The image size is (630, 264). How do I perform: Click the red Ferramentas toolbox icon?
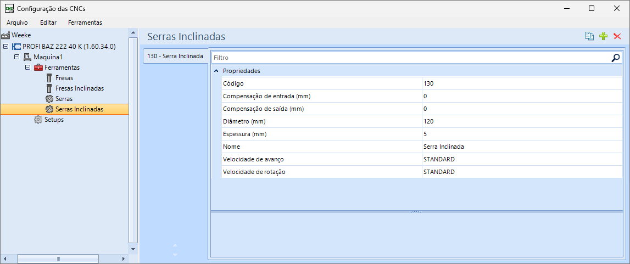[x=38, y=68]
